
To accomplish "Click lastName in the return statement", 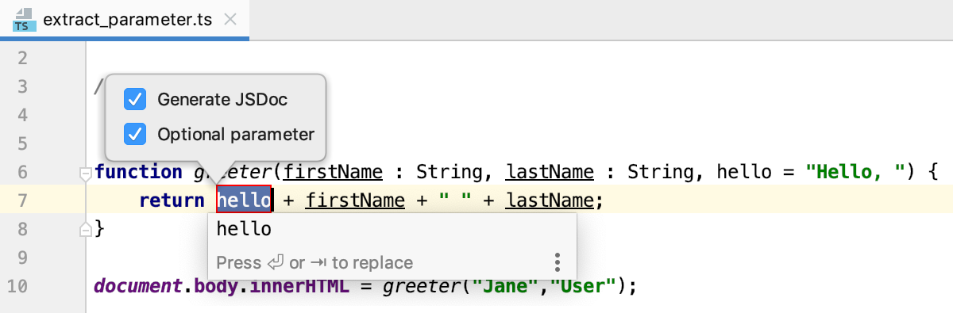I will click(x=550, y=200).
